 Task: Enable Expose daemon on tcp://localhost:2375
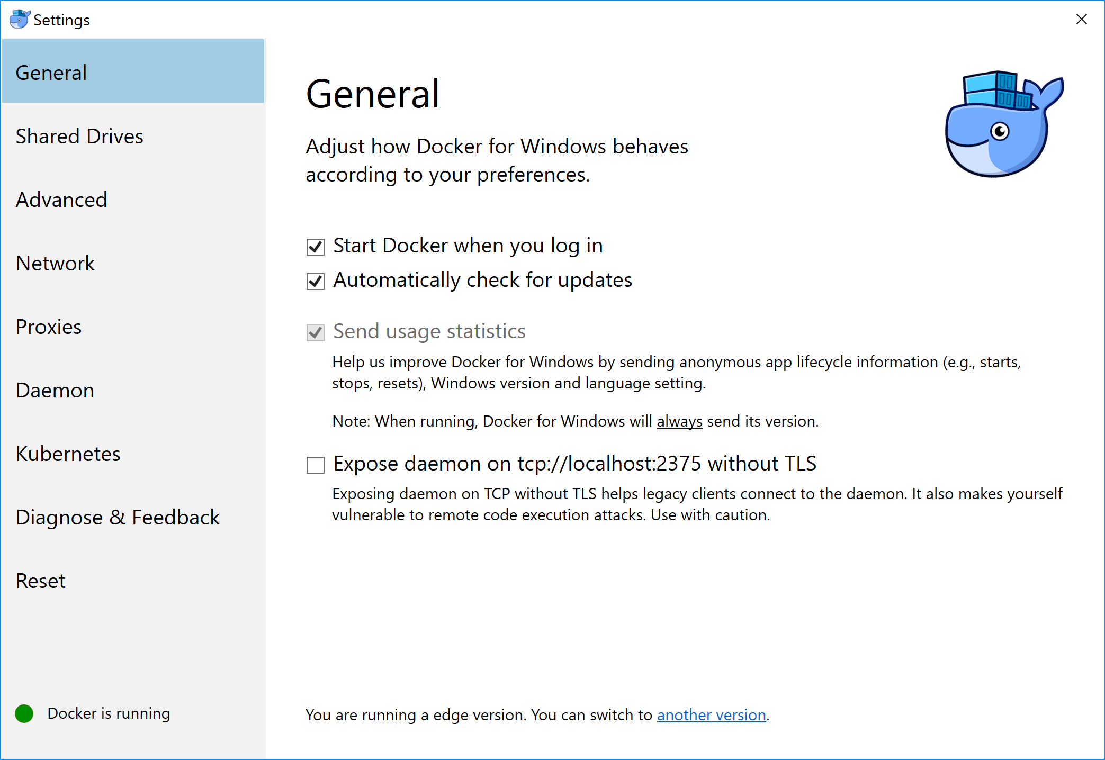[316, 465]
